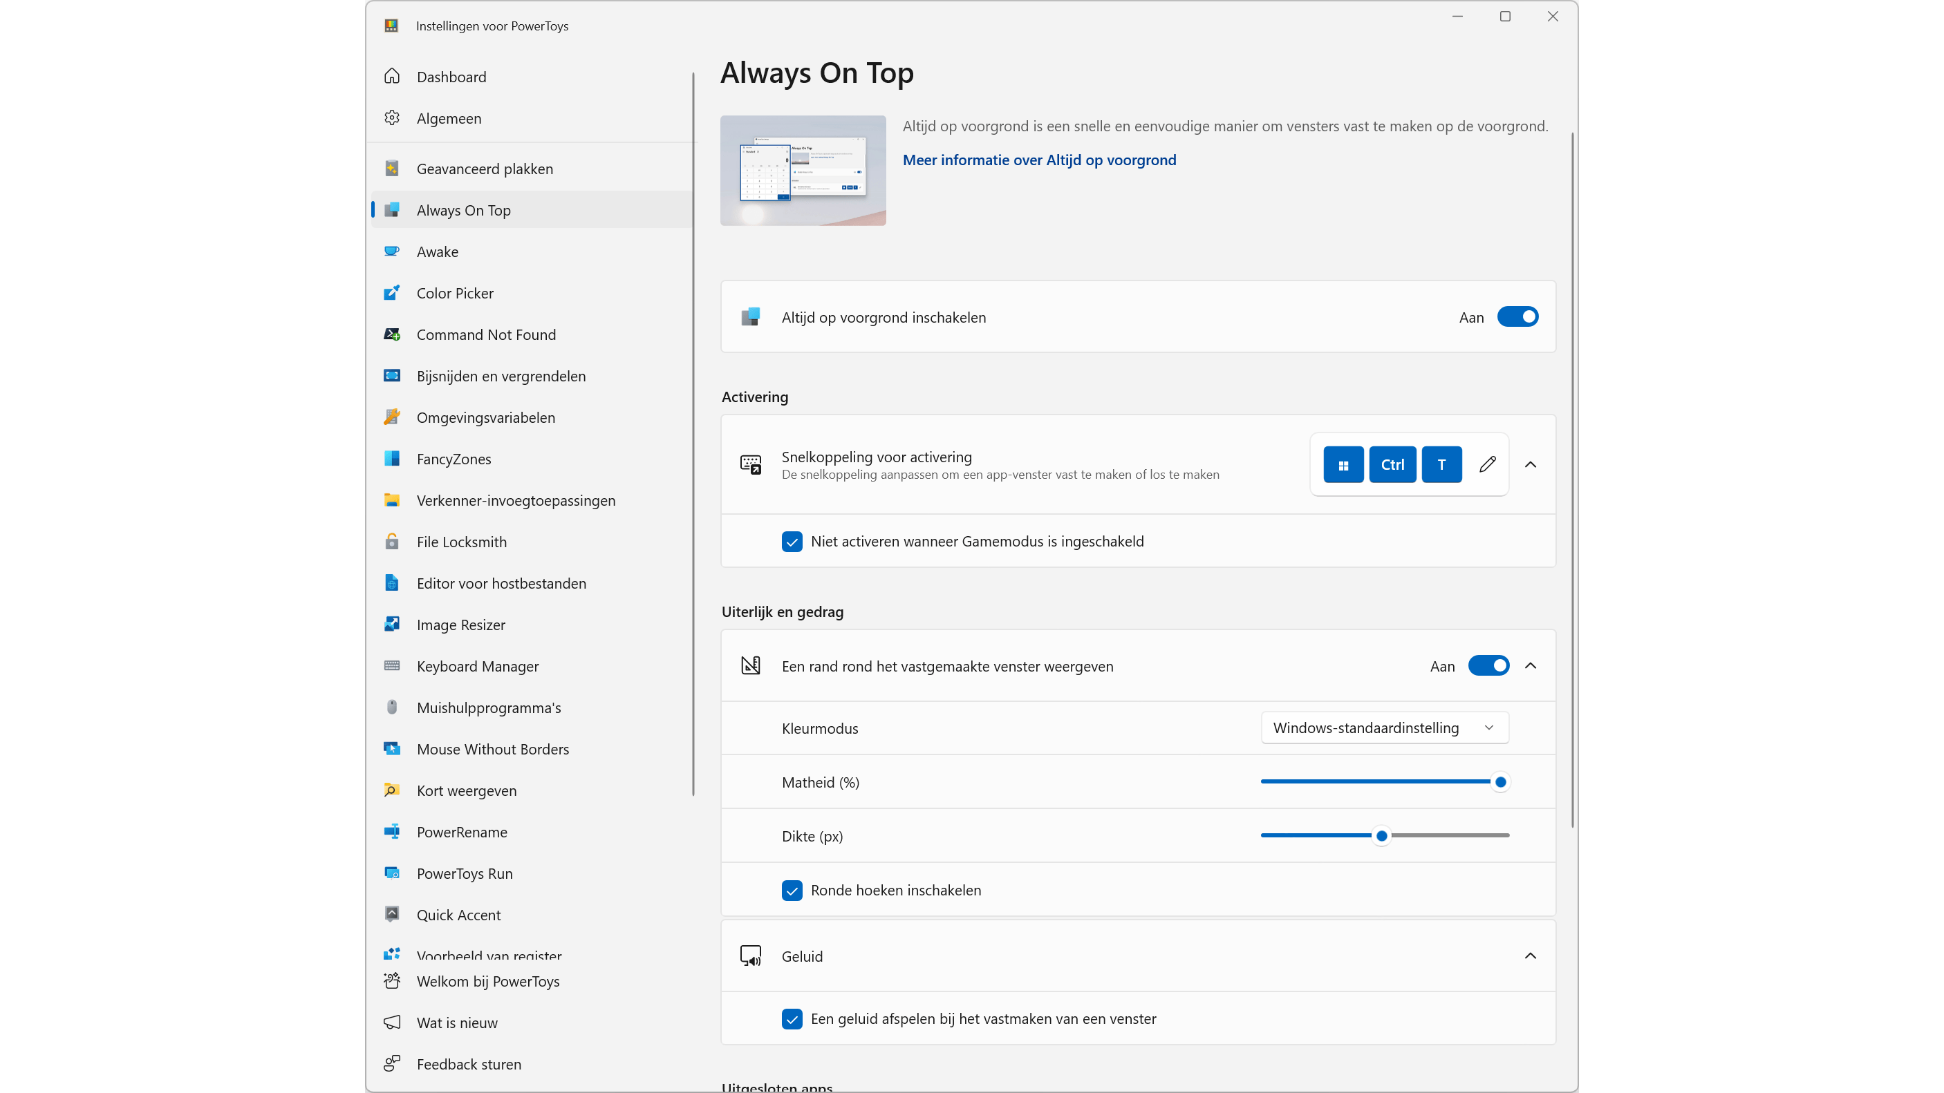Collapse the Snelkoppeling voor activering panel

(1531, 464)
